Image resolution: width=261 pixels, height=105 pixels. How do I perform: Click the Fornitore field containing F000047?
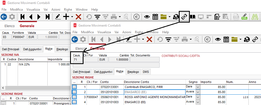(x=20, y=37)
